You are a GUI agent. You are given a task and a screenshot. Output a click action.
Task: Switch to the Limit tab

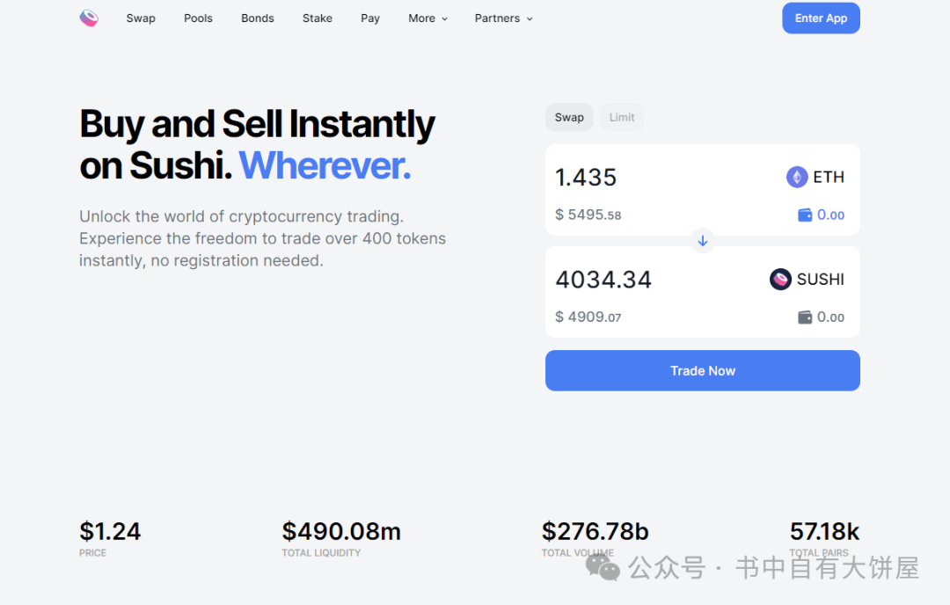(x=622, y=118)
